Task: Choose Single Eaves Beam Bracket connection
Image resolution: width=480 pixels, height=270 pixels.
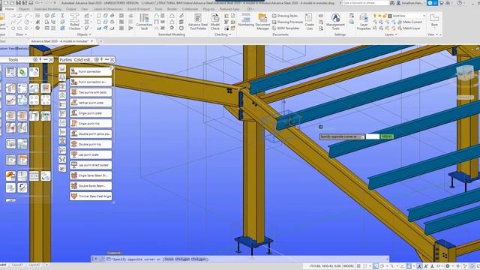Action: point(91,175)
